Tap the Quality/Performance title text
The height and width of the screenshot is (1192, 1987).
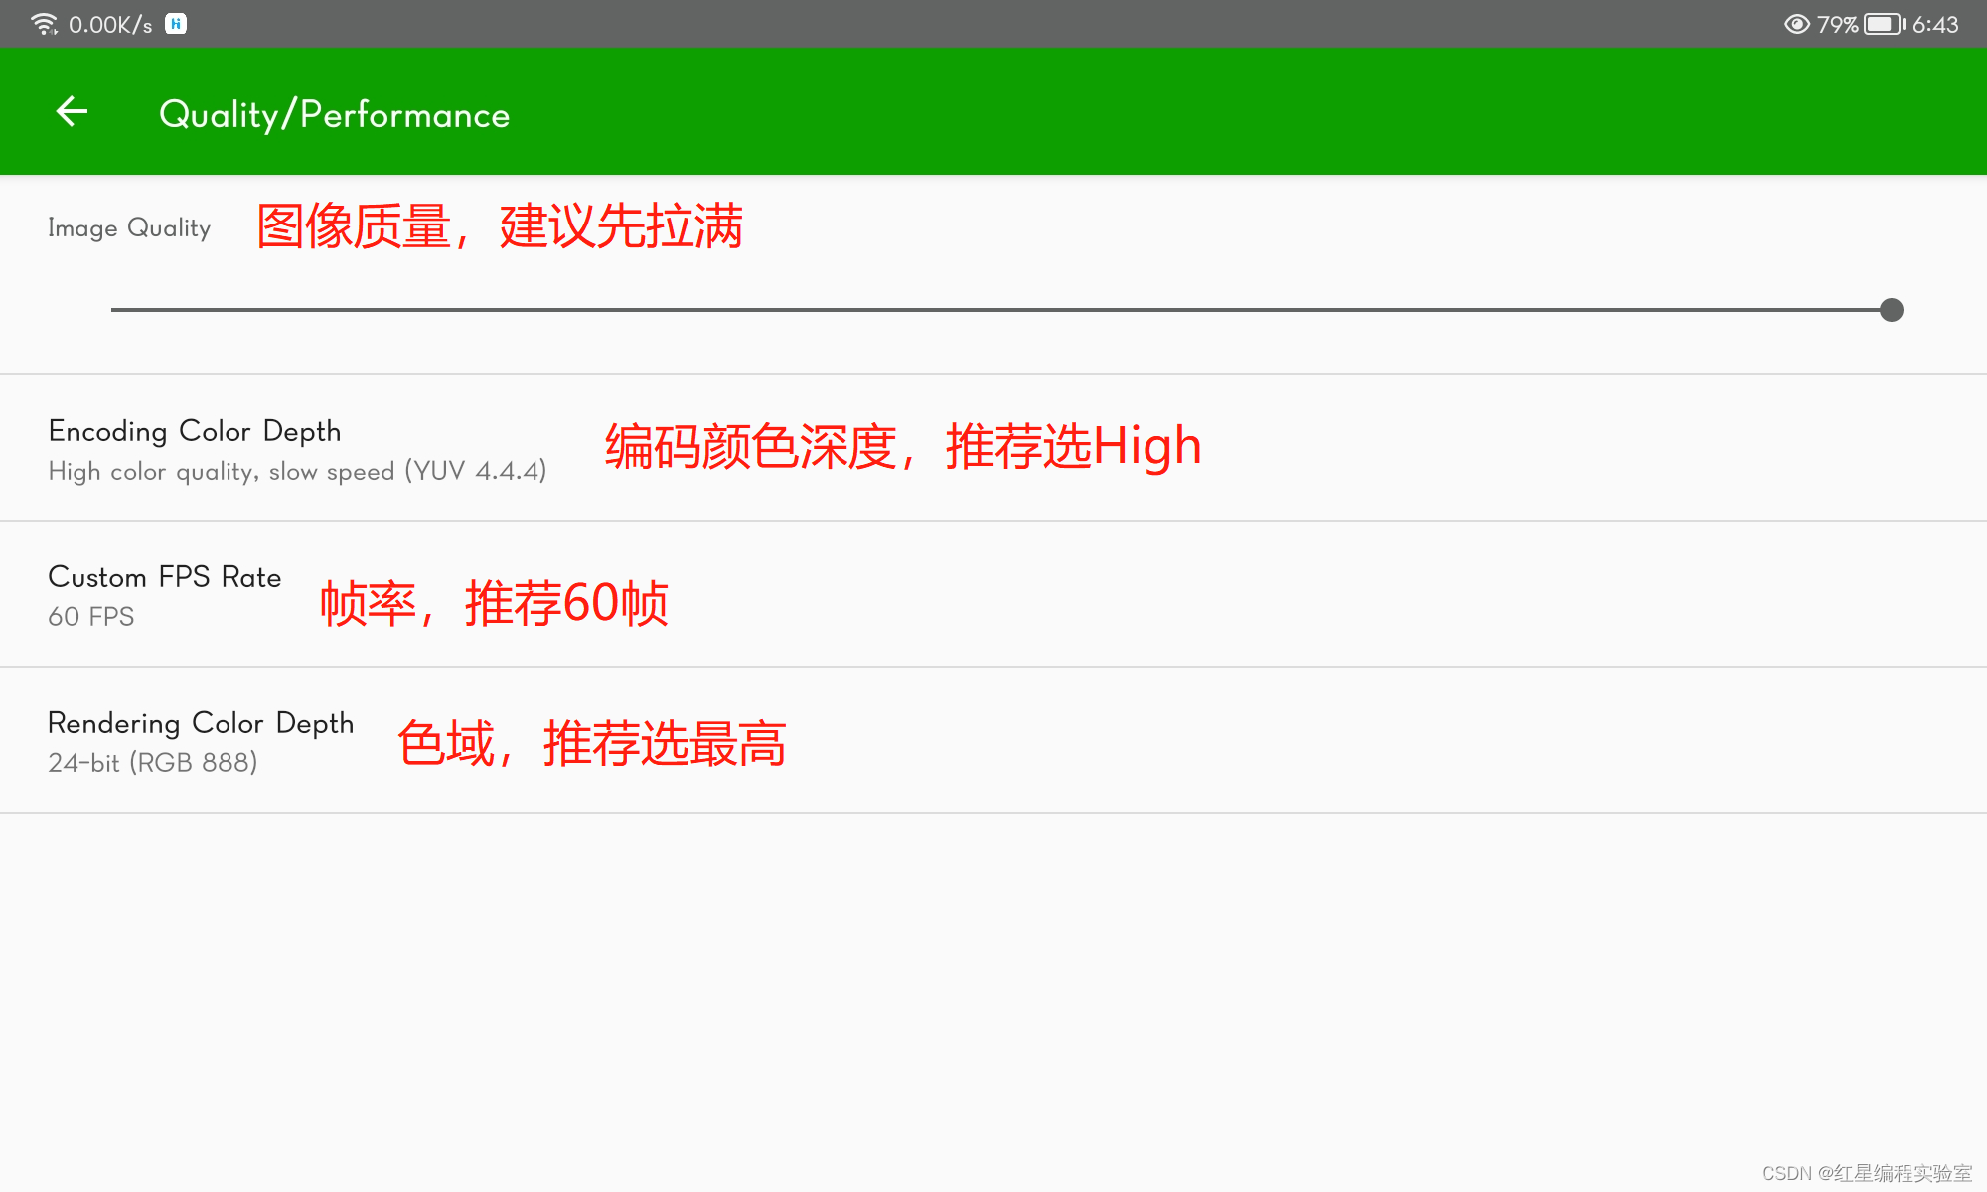[334, 114]
